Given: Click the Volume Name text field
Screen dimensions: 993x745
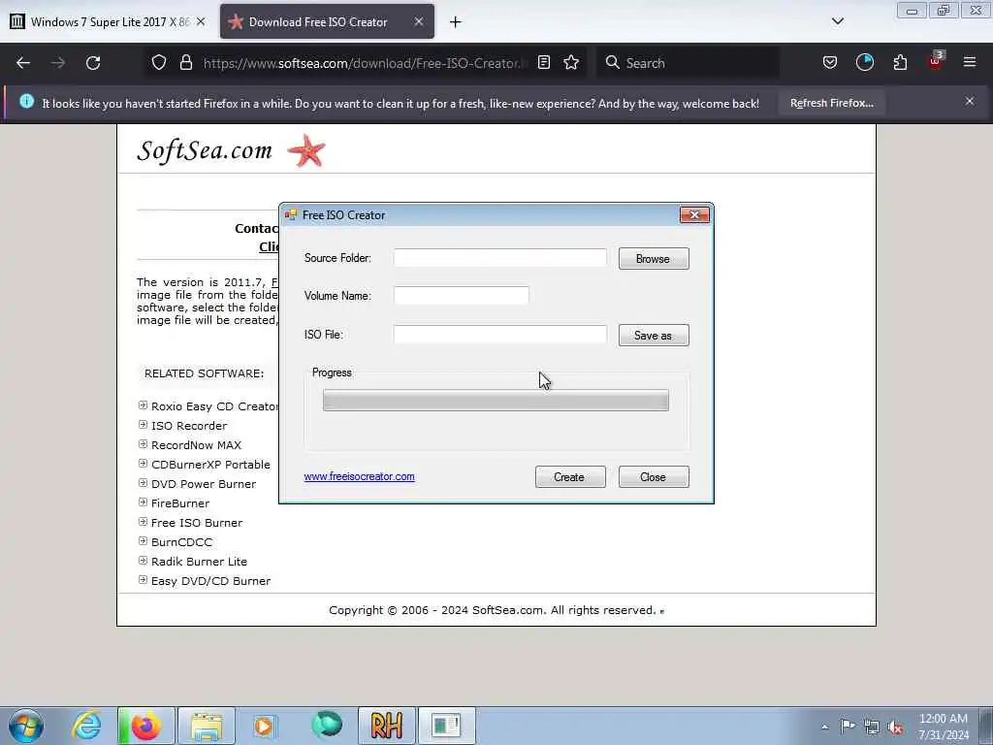Looking at the screenshot, I should [x=461, y=295].
